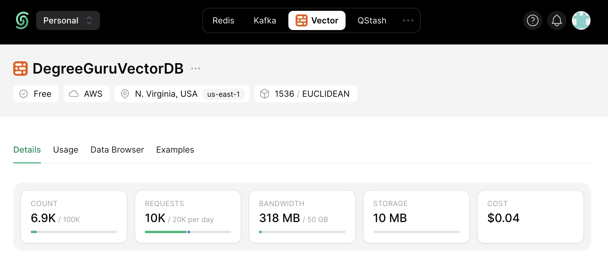608x262 pixels.
Task: Click the '20K per day' request limit
Action: coord(193,220)
